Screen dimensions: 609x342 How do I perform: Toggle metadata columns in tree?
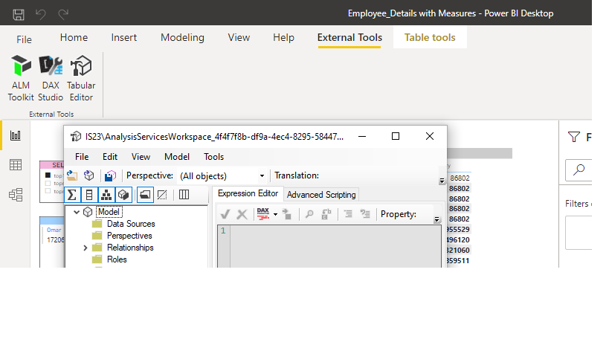pyautogui.click(x=184, y=195)
